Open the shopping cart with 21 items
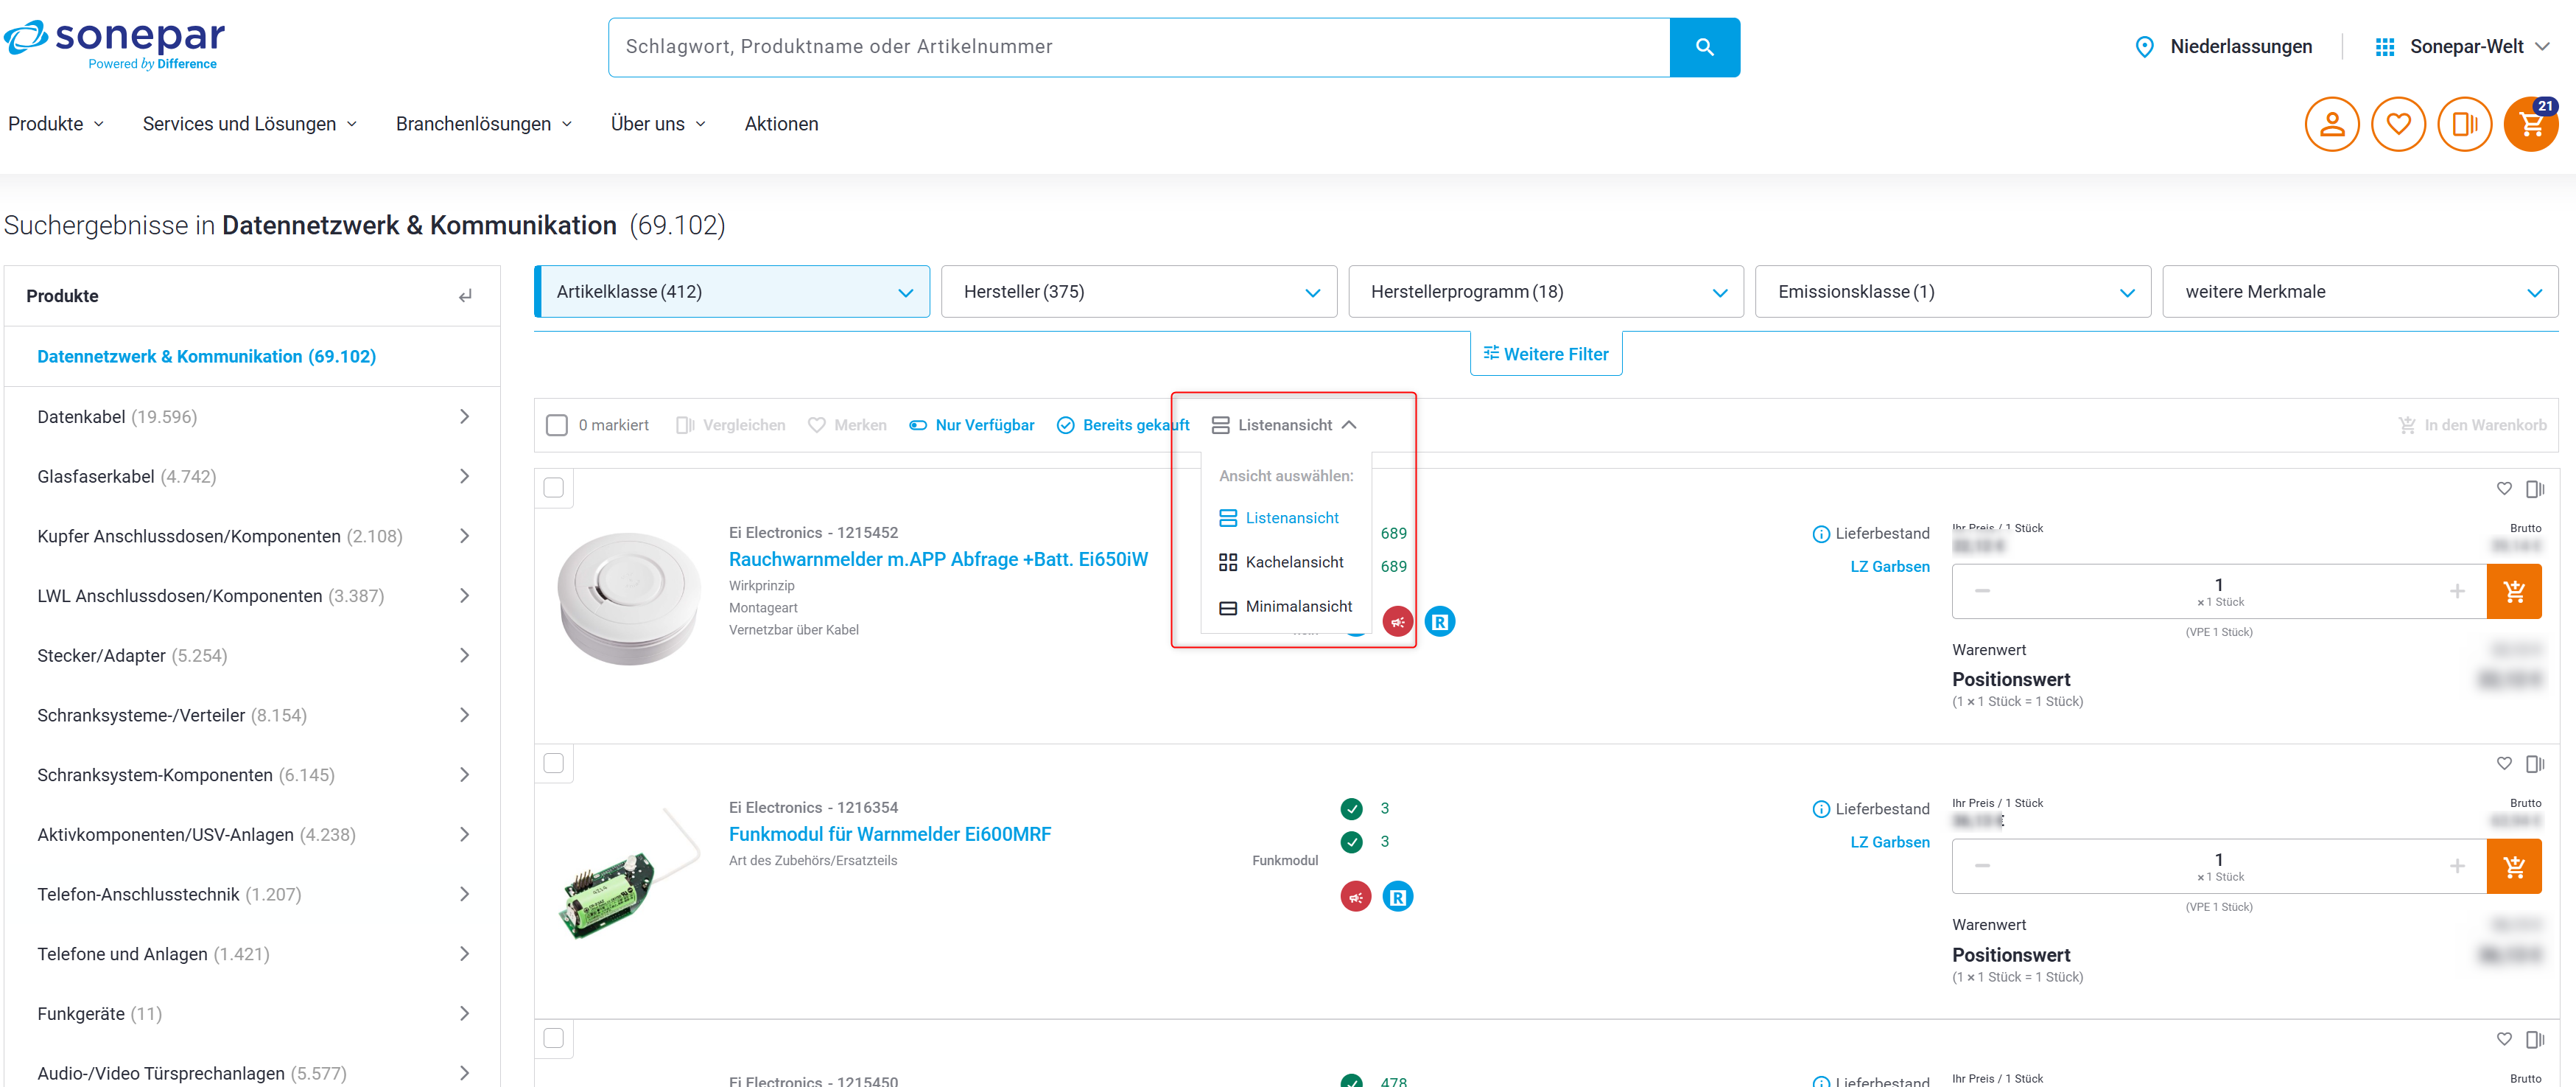 click(x=2531, y=124)
